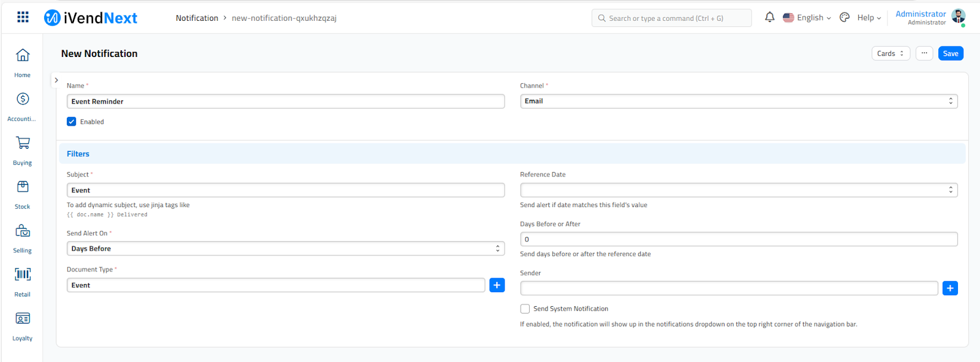Enable Send System Notification checkbox
The height and width of the screenshot is (362, 980).
pyautogui.click(x=525, y=309)
